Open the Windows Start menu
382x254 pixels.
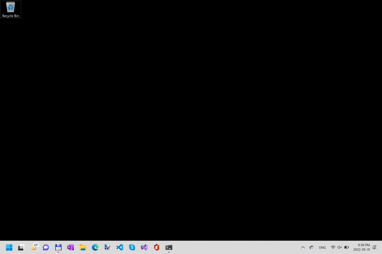(9, 247)
